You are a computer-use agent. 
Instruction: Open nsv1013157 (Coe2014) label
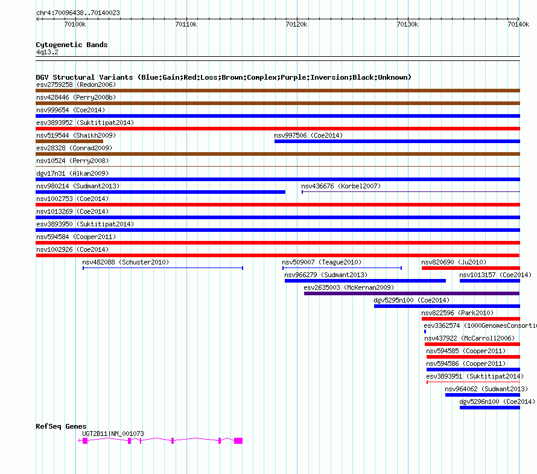pos(495,275)
